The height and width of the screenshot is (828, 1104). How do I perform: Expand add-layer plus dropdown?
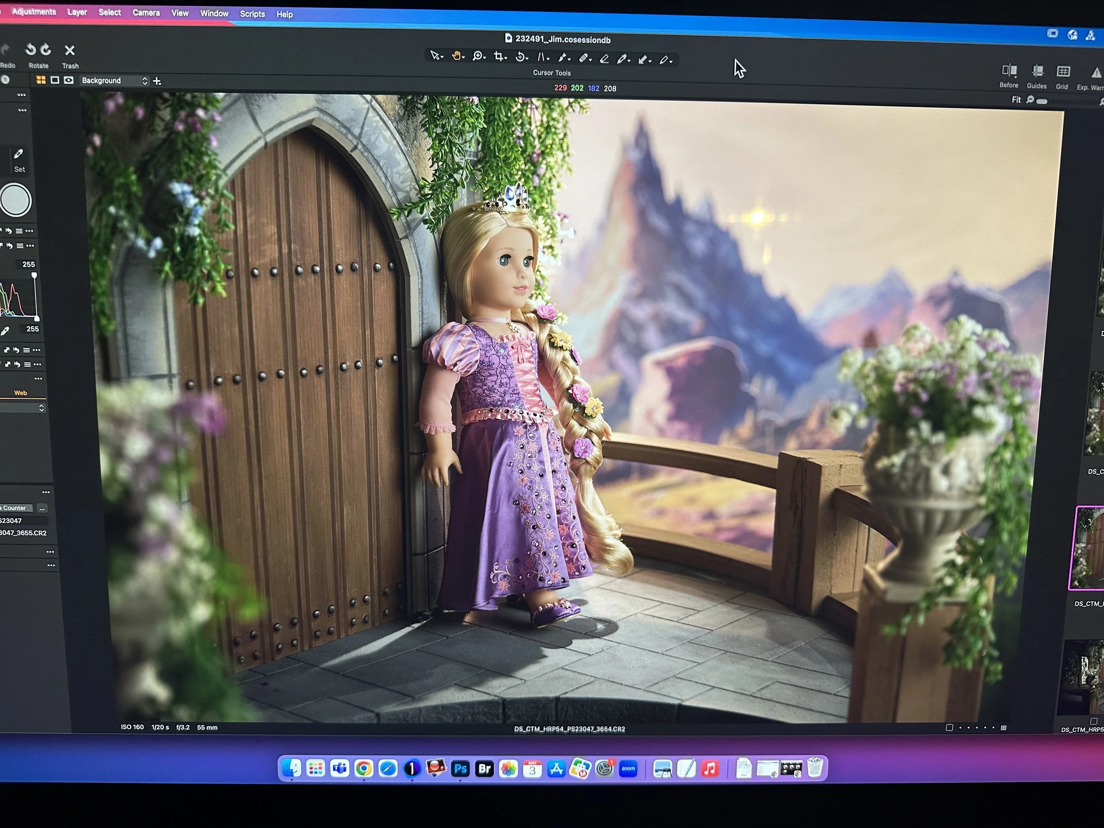point(157,81)
